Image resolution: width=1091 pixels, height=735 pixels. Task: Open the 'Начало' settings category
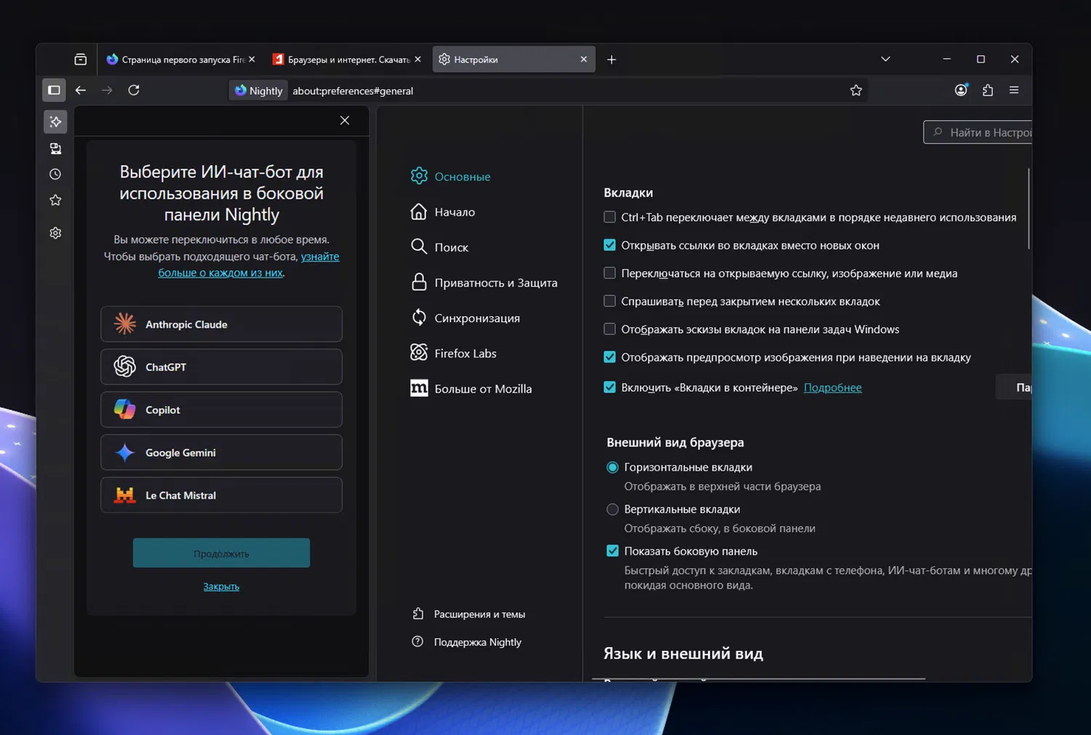(443, 212)
